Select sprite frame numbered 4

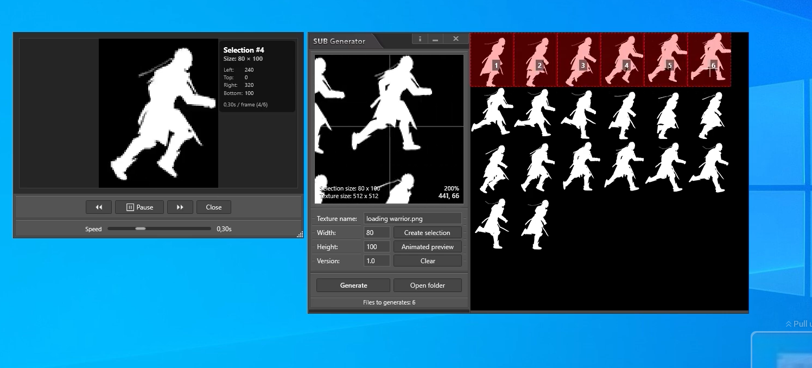tap(622, 60)
